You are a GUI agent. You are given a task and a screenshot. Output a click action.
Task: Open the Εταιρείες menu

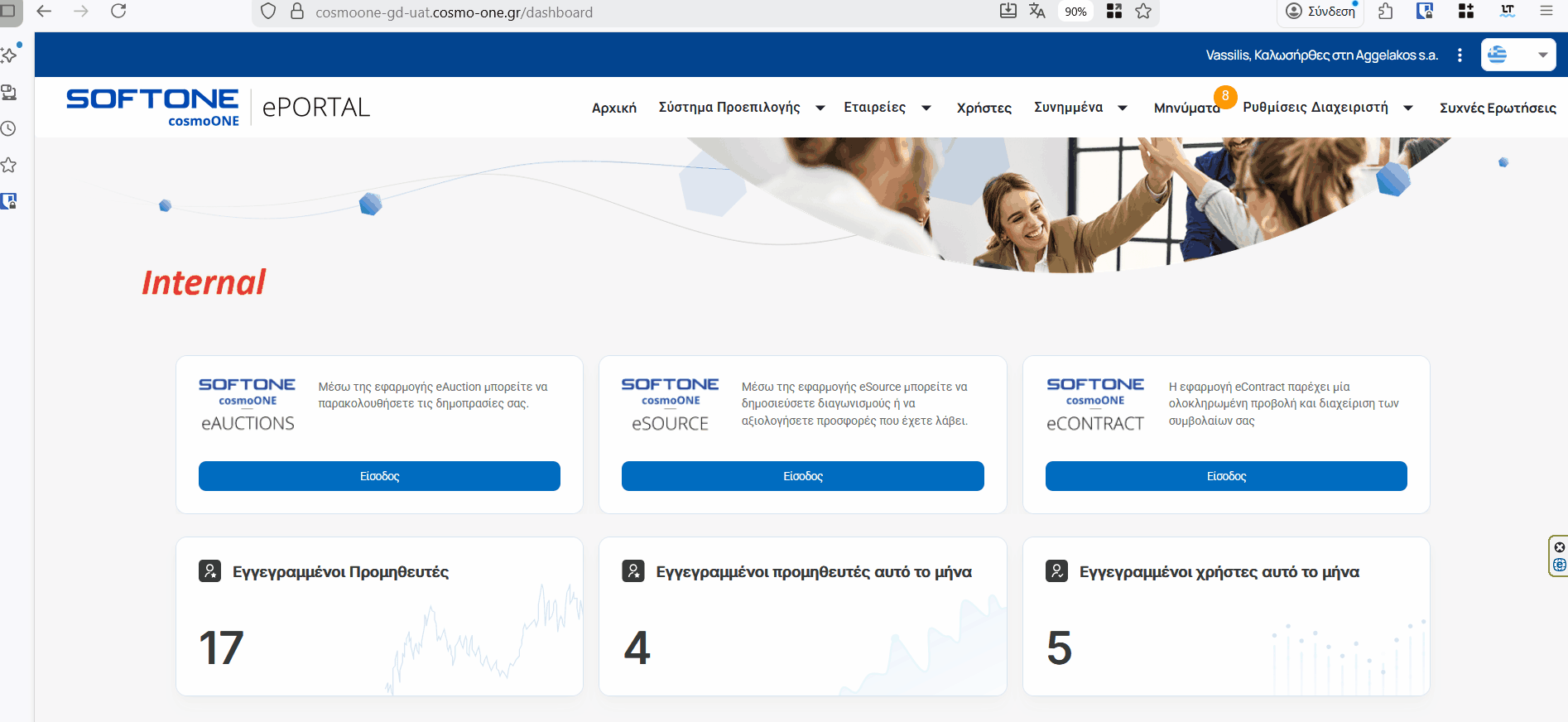(x=874, y=107)
